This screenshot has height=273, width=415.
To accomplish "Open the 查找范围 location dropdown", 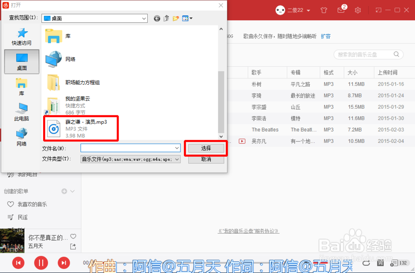I will pos(95,18).
